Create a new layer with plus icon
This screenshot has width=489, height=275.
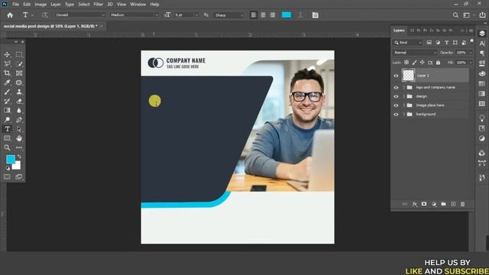pos(453,204)
